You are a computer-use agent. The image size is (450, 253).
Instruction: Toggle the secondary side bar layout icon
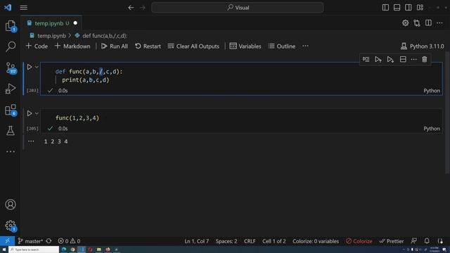pos(409,8)
